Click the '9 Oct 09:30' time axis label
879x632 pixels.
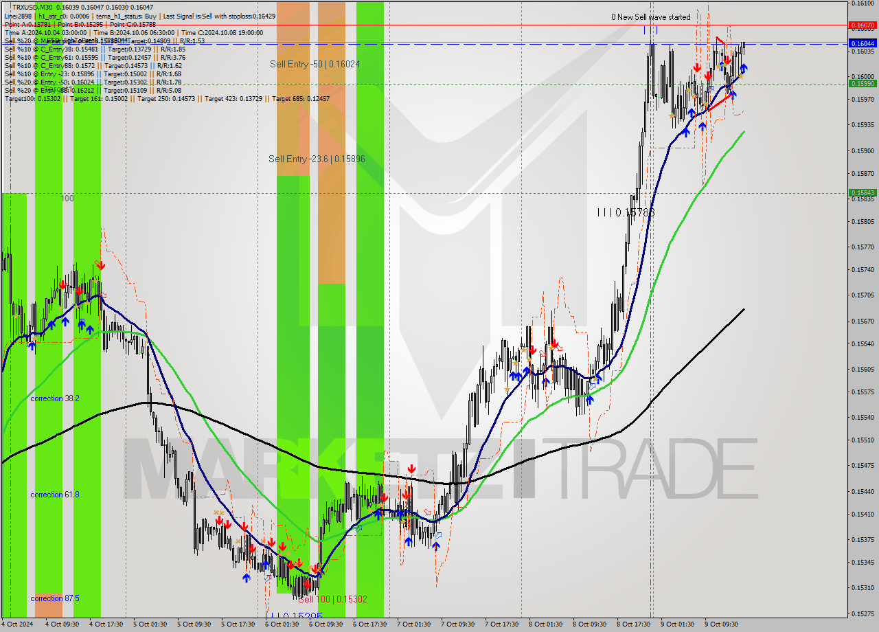pos(721,624)
